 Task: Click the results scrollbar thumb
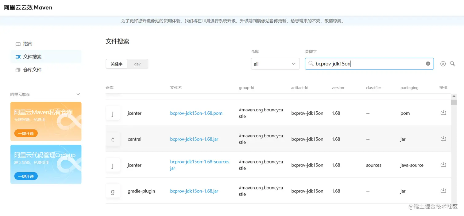coord(454,102)
